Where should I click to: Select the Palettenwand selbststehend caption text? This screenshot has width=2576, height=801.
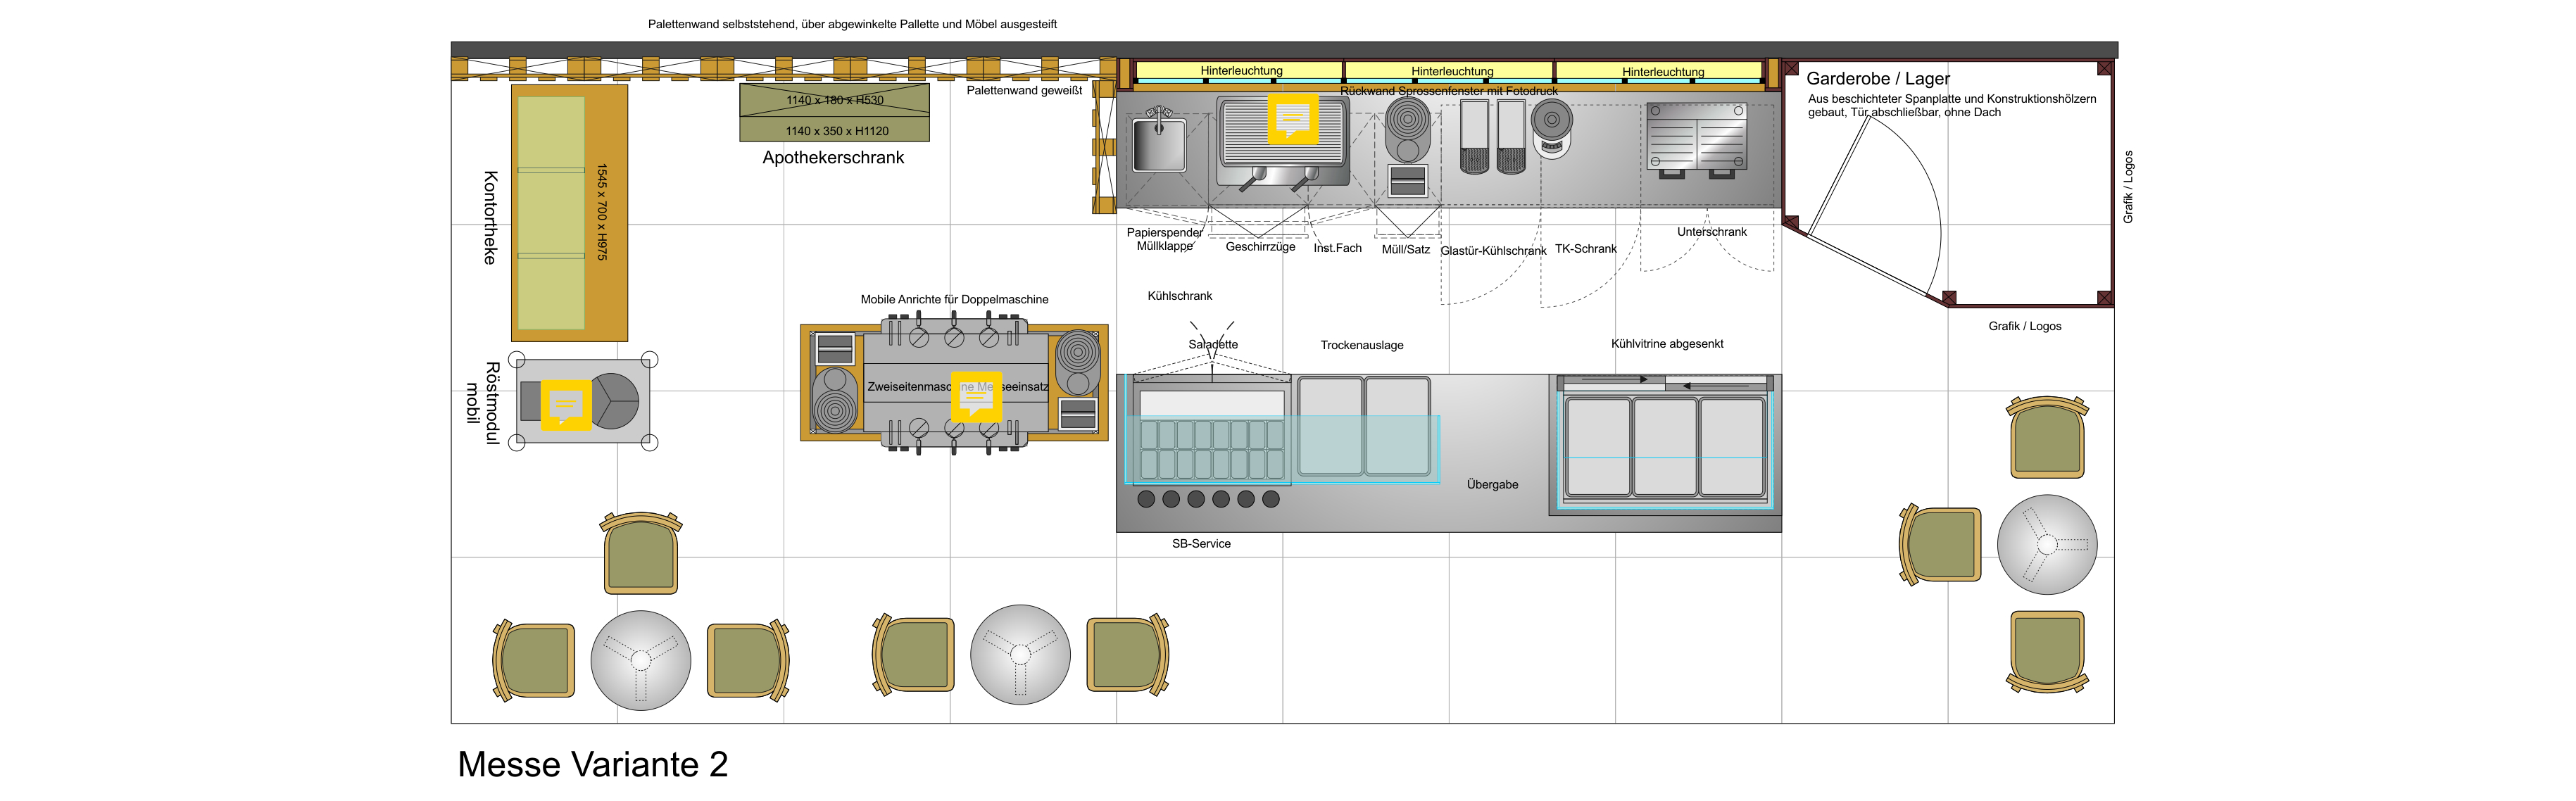(852, 24)
